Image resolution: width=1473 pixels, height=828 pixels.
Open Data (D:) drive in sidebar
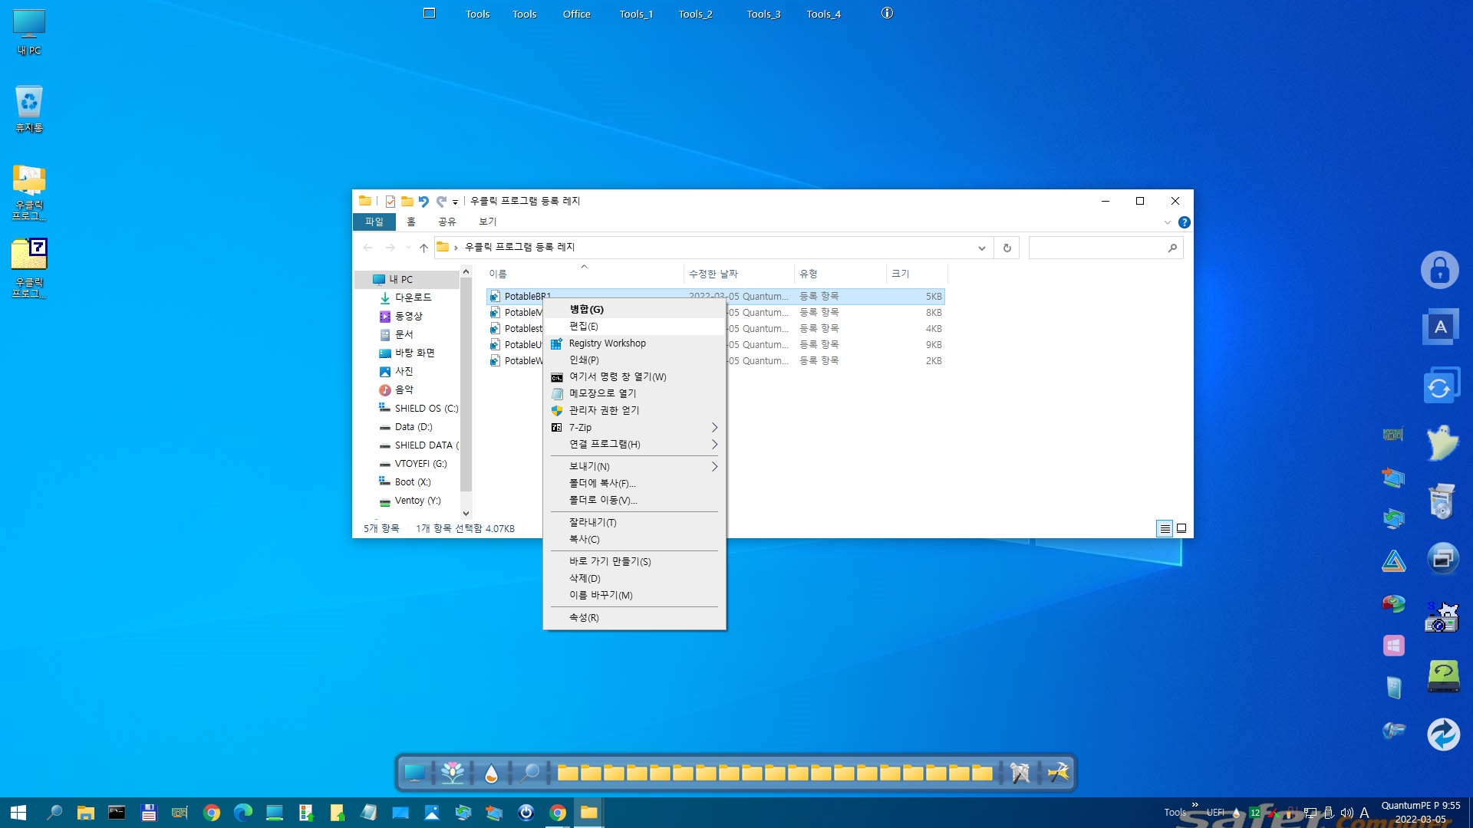point(413,427)
